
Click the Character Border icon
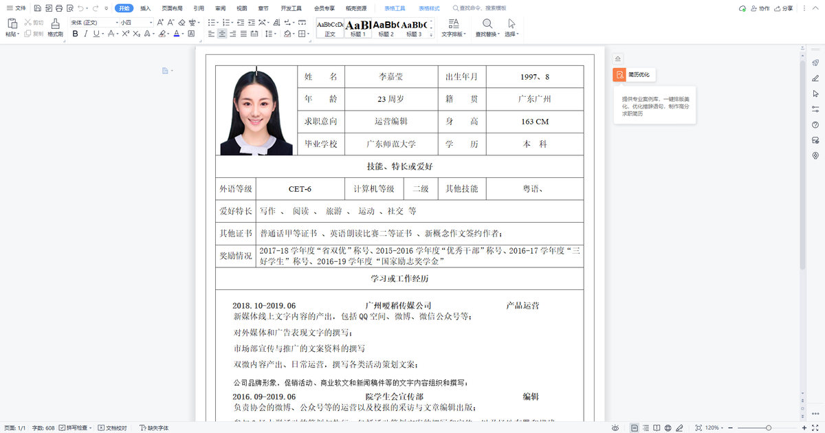(191, 34)
